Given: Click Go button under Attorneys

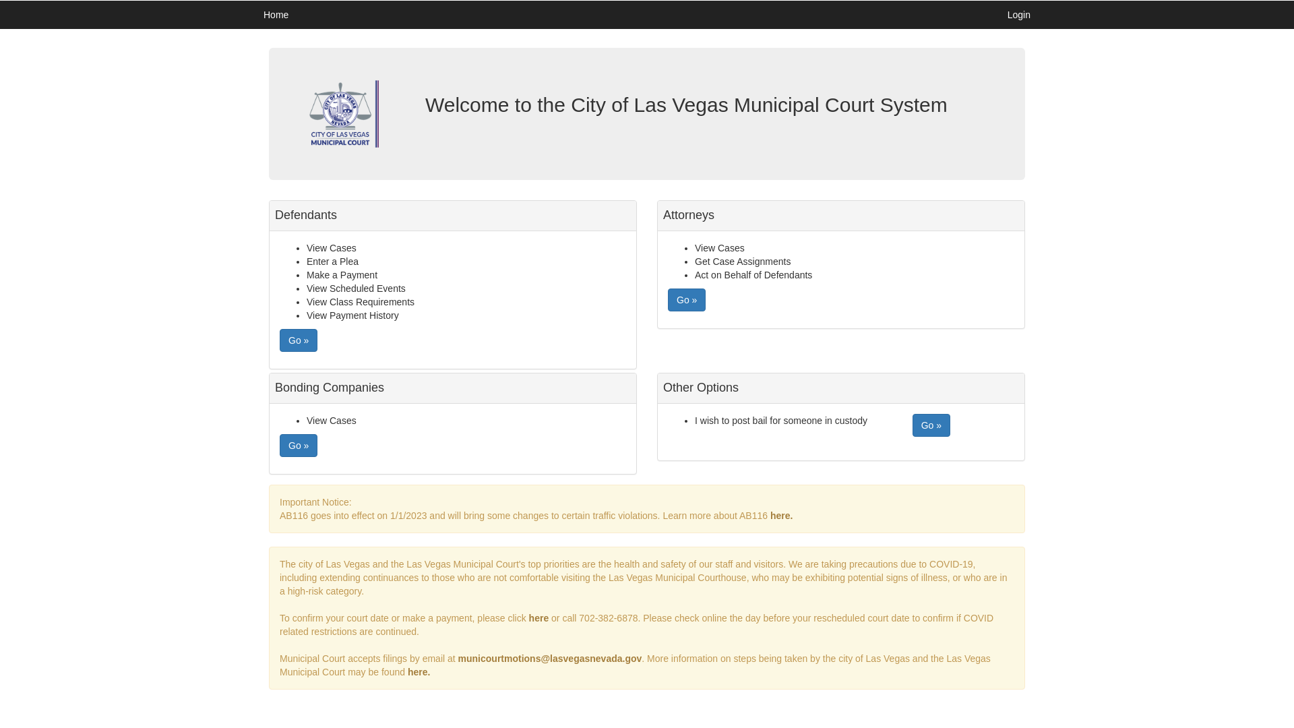Looking at the screenshot, I should tap(687, 300).
